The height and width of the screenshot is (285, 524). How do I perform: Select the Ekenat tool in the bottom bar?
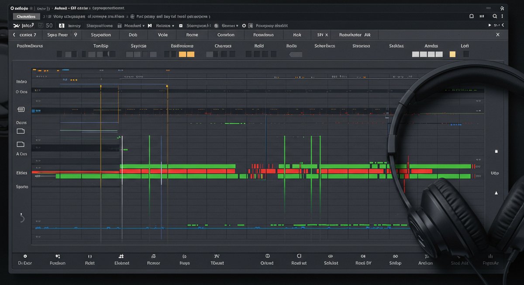point(122,260)
